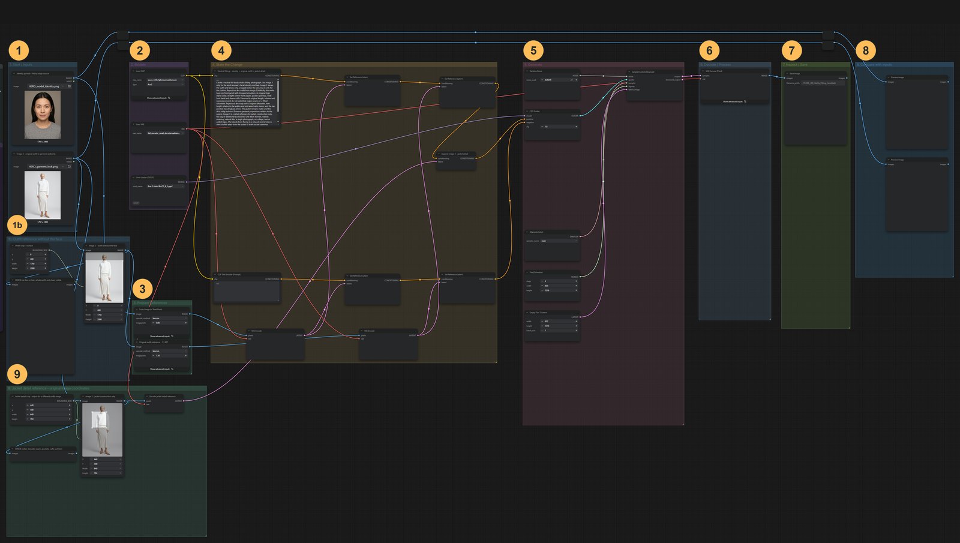Click inside the fitting prompt text box

[245, 103]
